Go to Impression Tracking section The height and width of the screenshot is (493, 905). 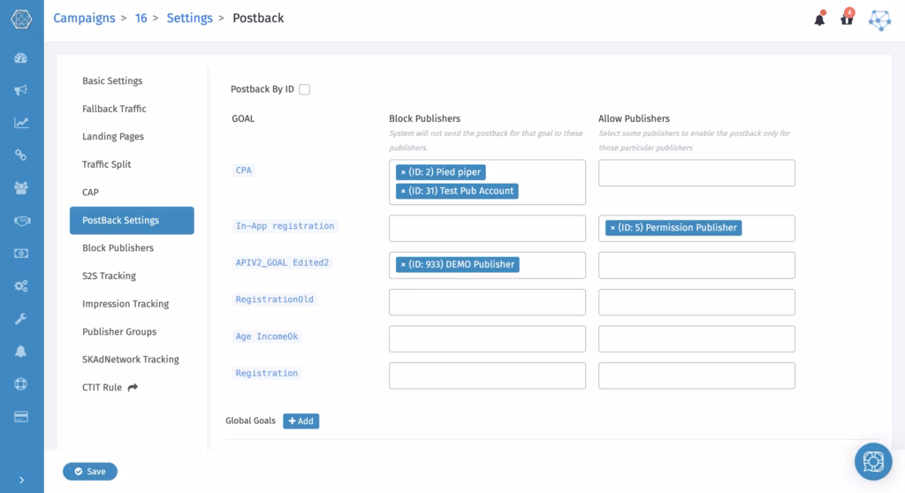pyautogui.click(x=125, y=304)
